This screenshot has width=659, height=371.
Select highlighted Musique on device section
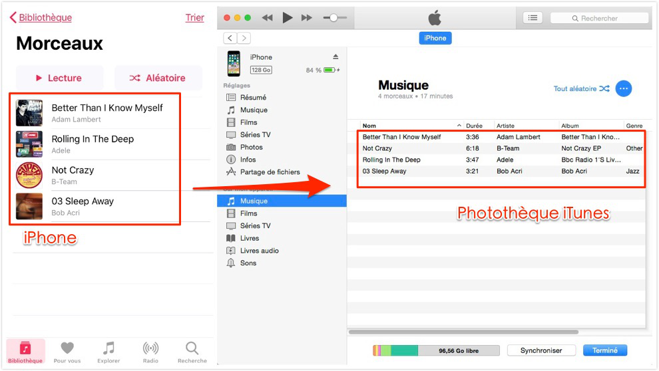282,201
